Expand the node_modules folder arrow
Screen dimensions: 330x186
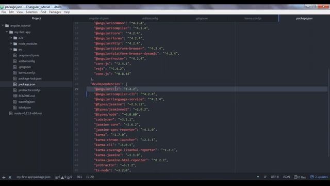[11, 43]
